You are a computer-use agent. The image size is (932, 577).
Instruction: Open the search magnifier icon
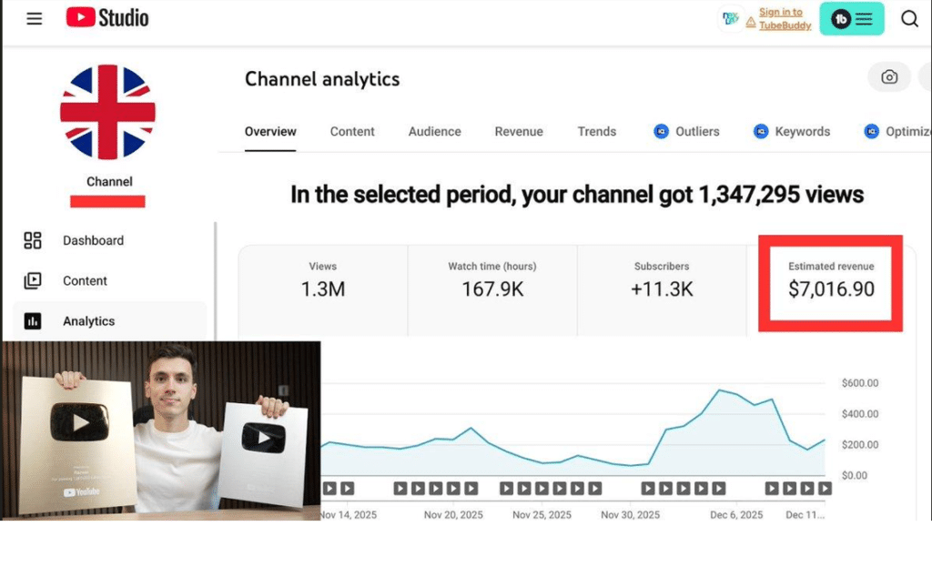tap(909, 18)
